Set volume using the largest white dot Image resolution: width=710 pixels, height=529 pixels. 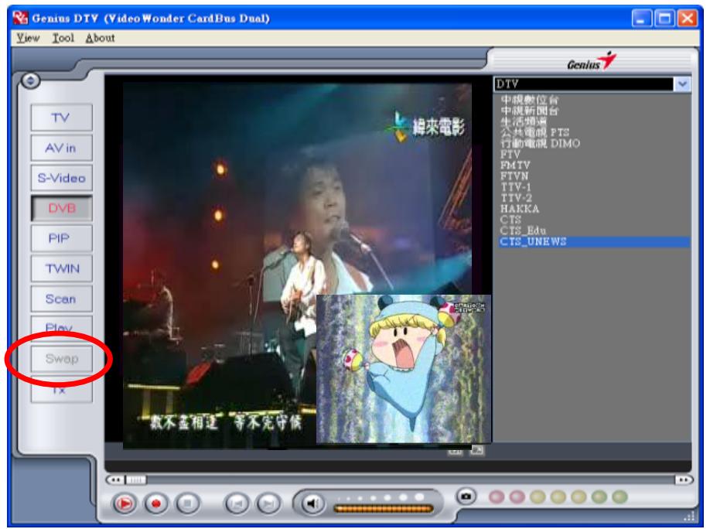click(x=419, y=497)
